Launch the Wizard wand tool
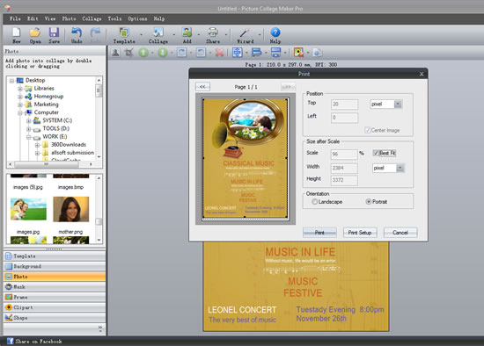The image size is (484, 346). coord(246,32)
